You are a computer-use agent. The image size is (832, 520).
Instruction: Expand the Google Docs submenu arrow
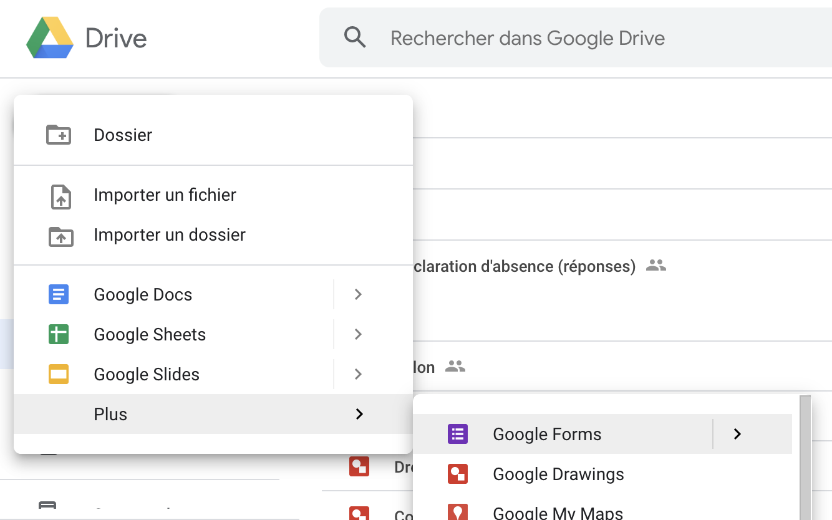point(358,294)
